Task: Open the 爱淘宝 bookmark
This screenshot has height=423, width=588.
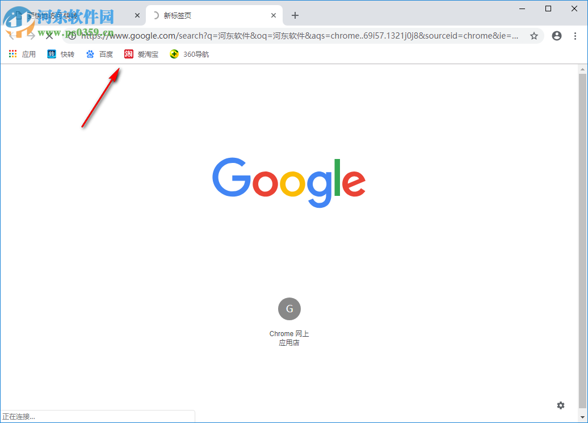Action: coord(141,53)
